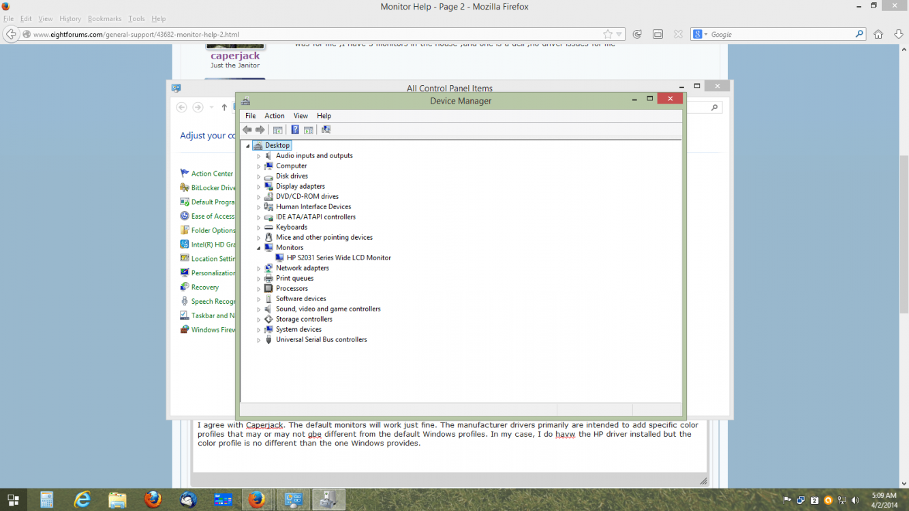Click the caperjack username link
The width and height of the screenshot is (909, 511).
click(235, 56)
